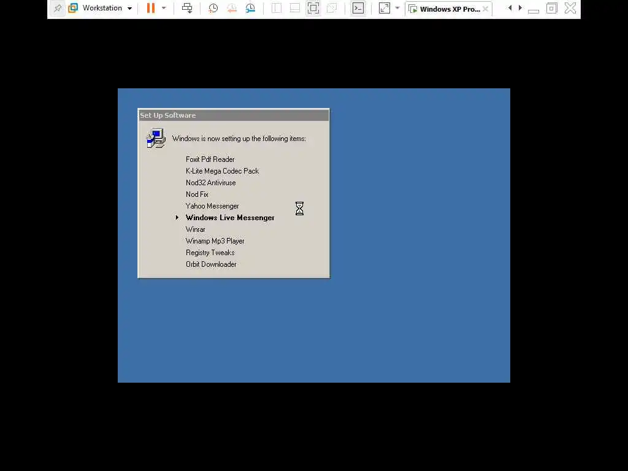Click the 'Foxit Pdf Reader' item
628x471 pixels.
[210, 159]
